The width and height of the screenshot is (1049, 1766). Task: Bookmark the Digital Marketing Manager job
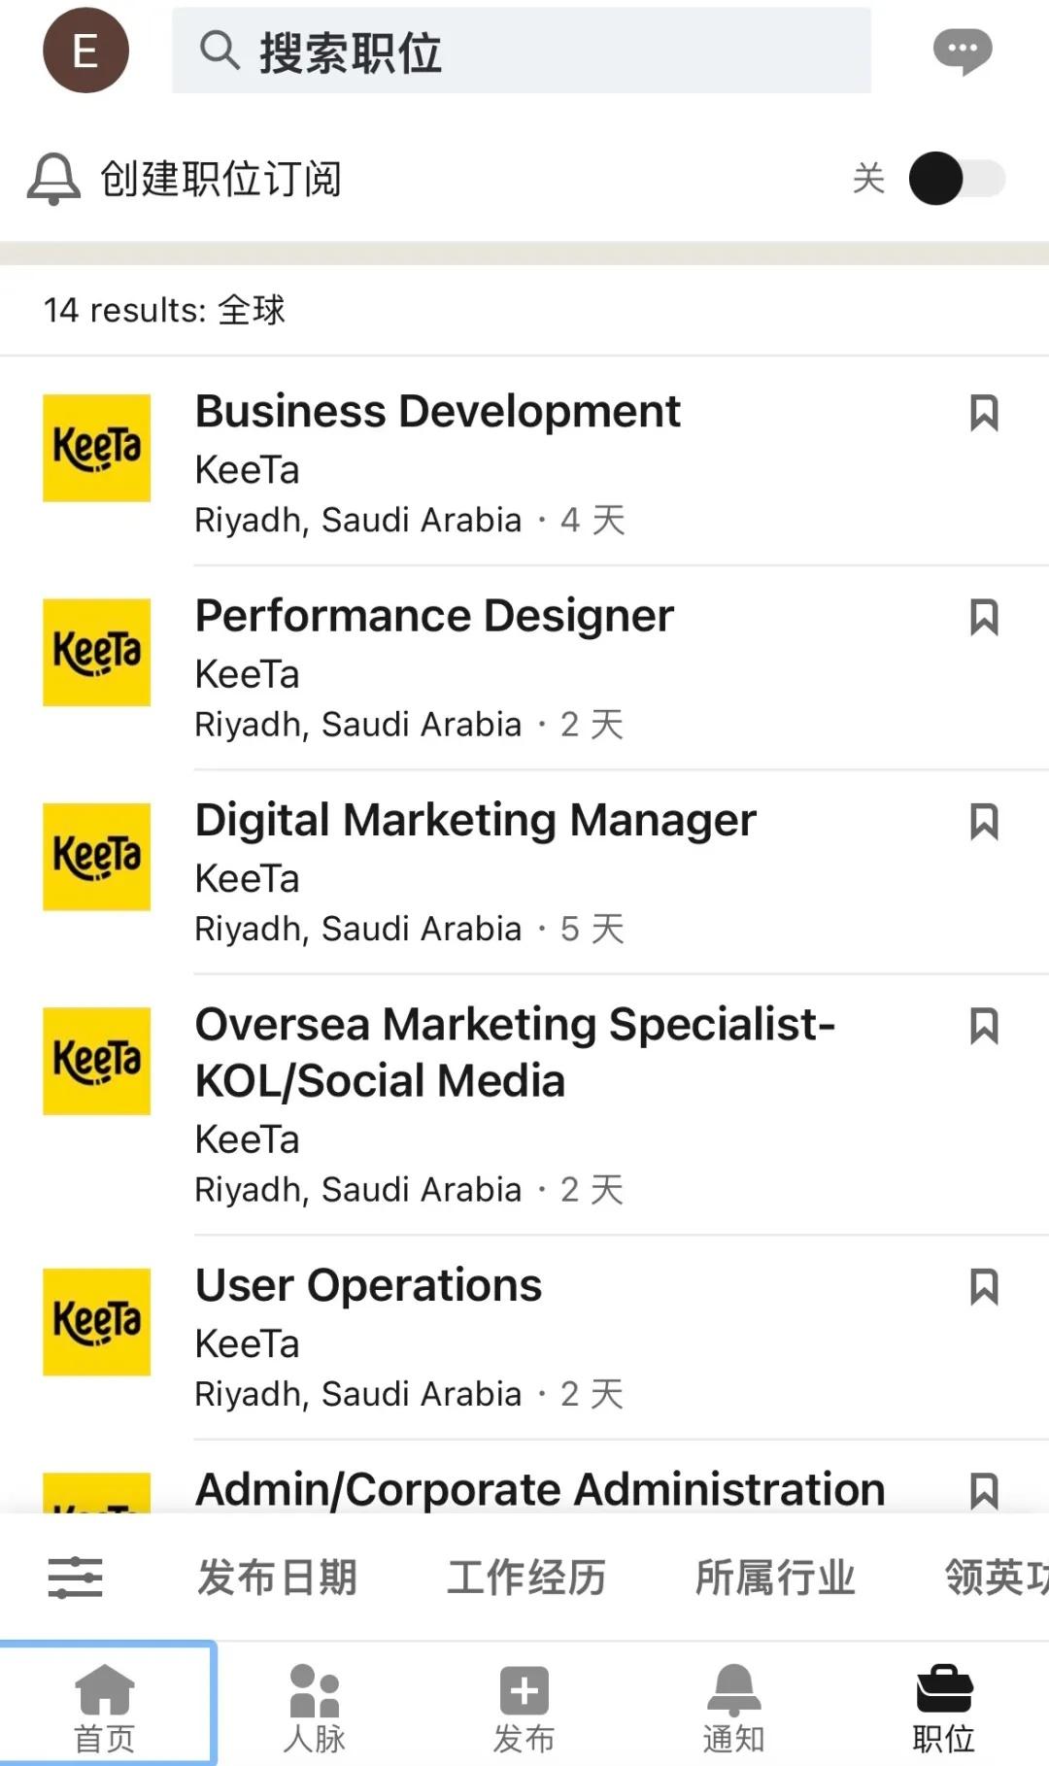pos(984,822)
